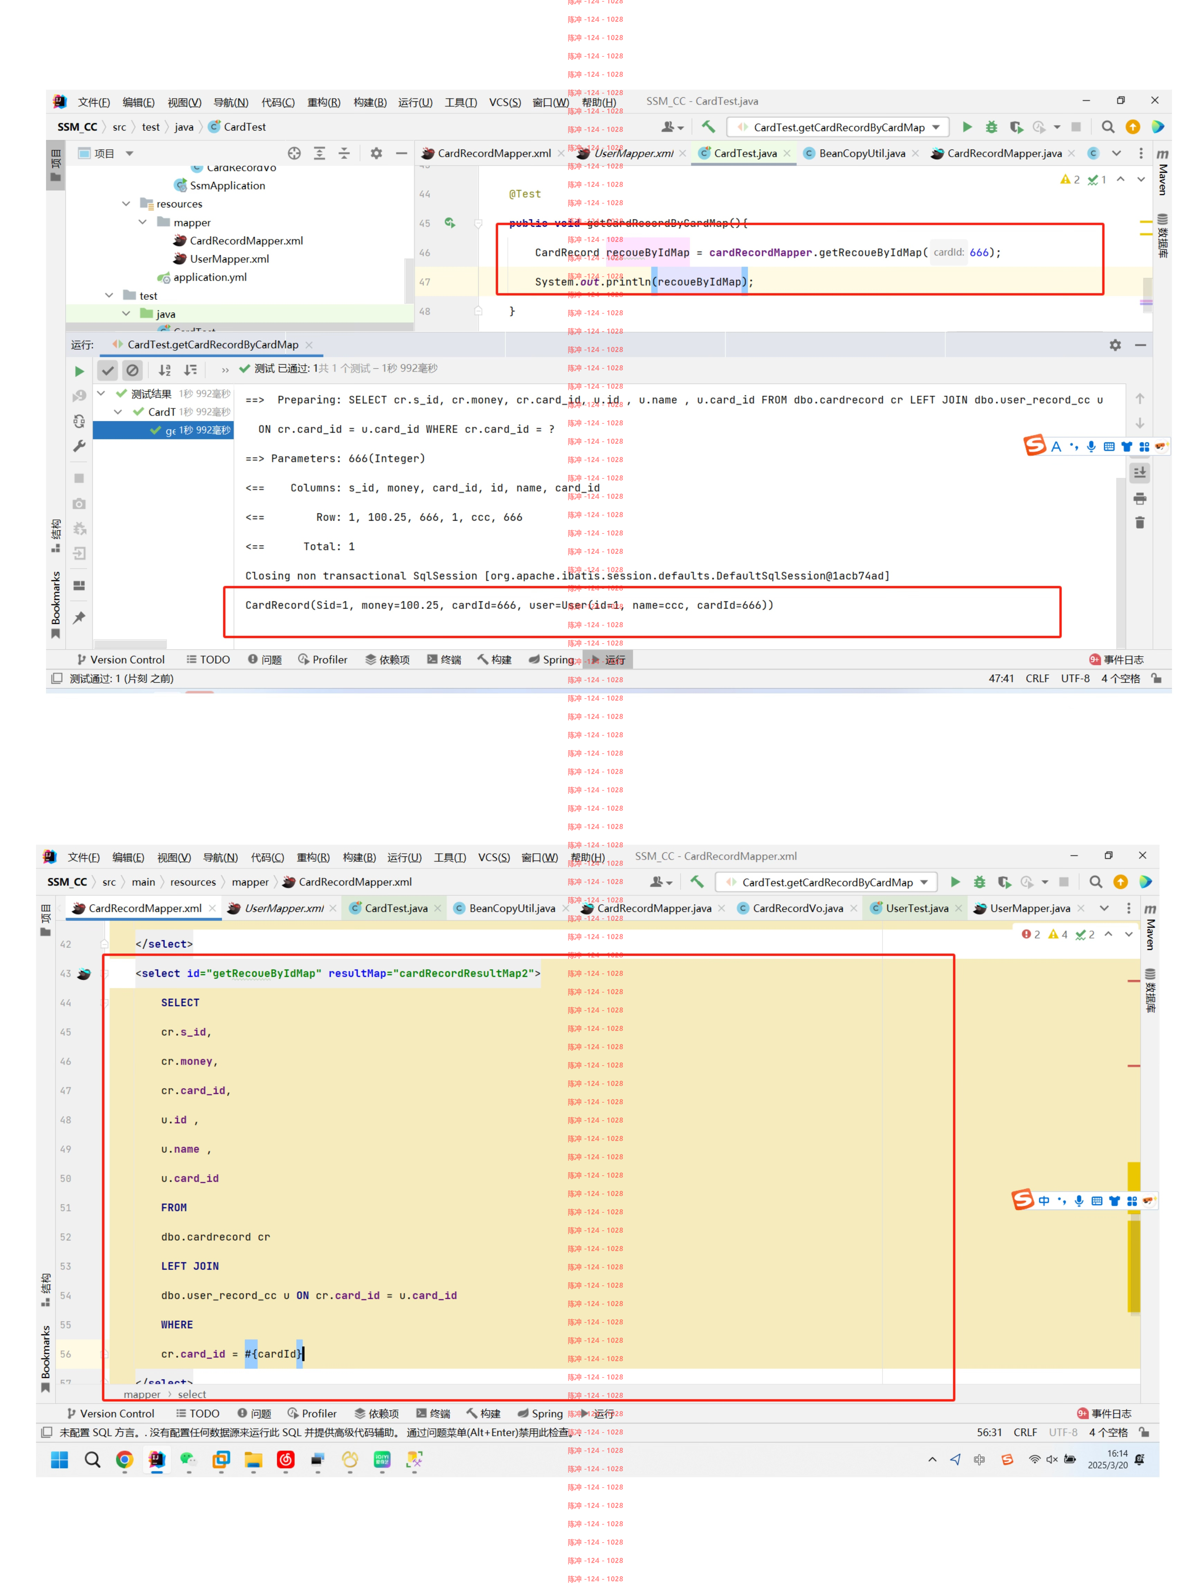This screenshot has width=1191, height=1589.
Task: Click the mapper gutter icon at line 43
Action: click(84, 973)
